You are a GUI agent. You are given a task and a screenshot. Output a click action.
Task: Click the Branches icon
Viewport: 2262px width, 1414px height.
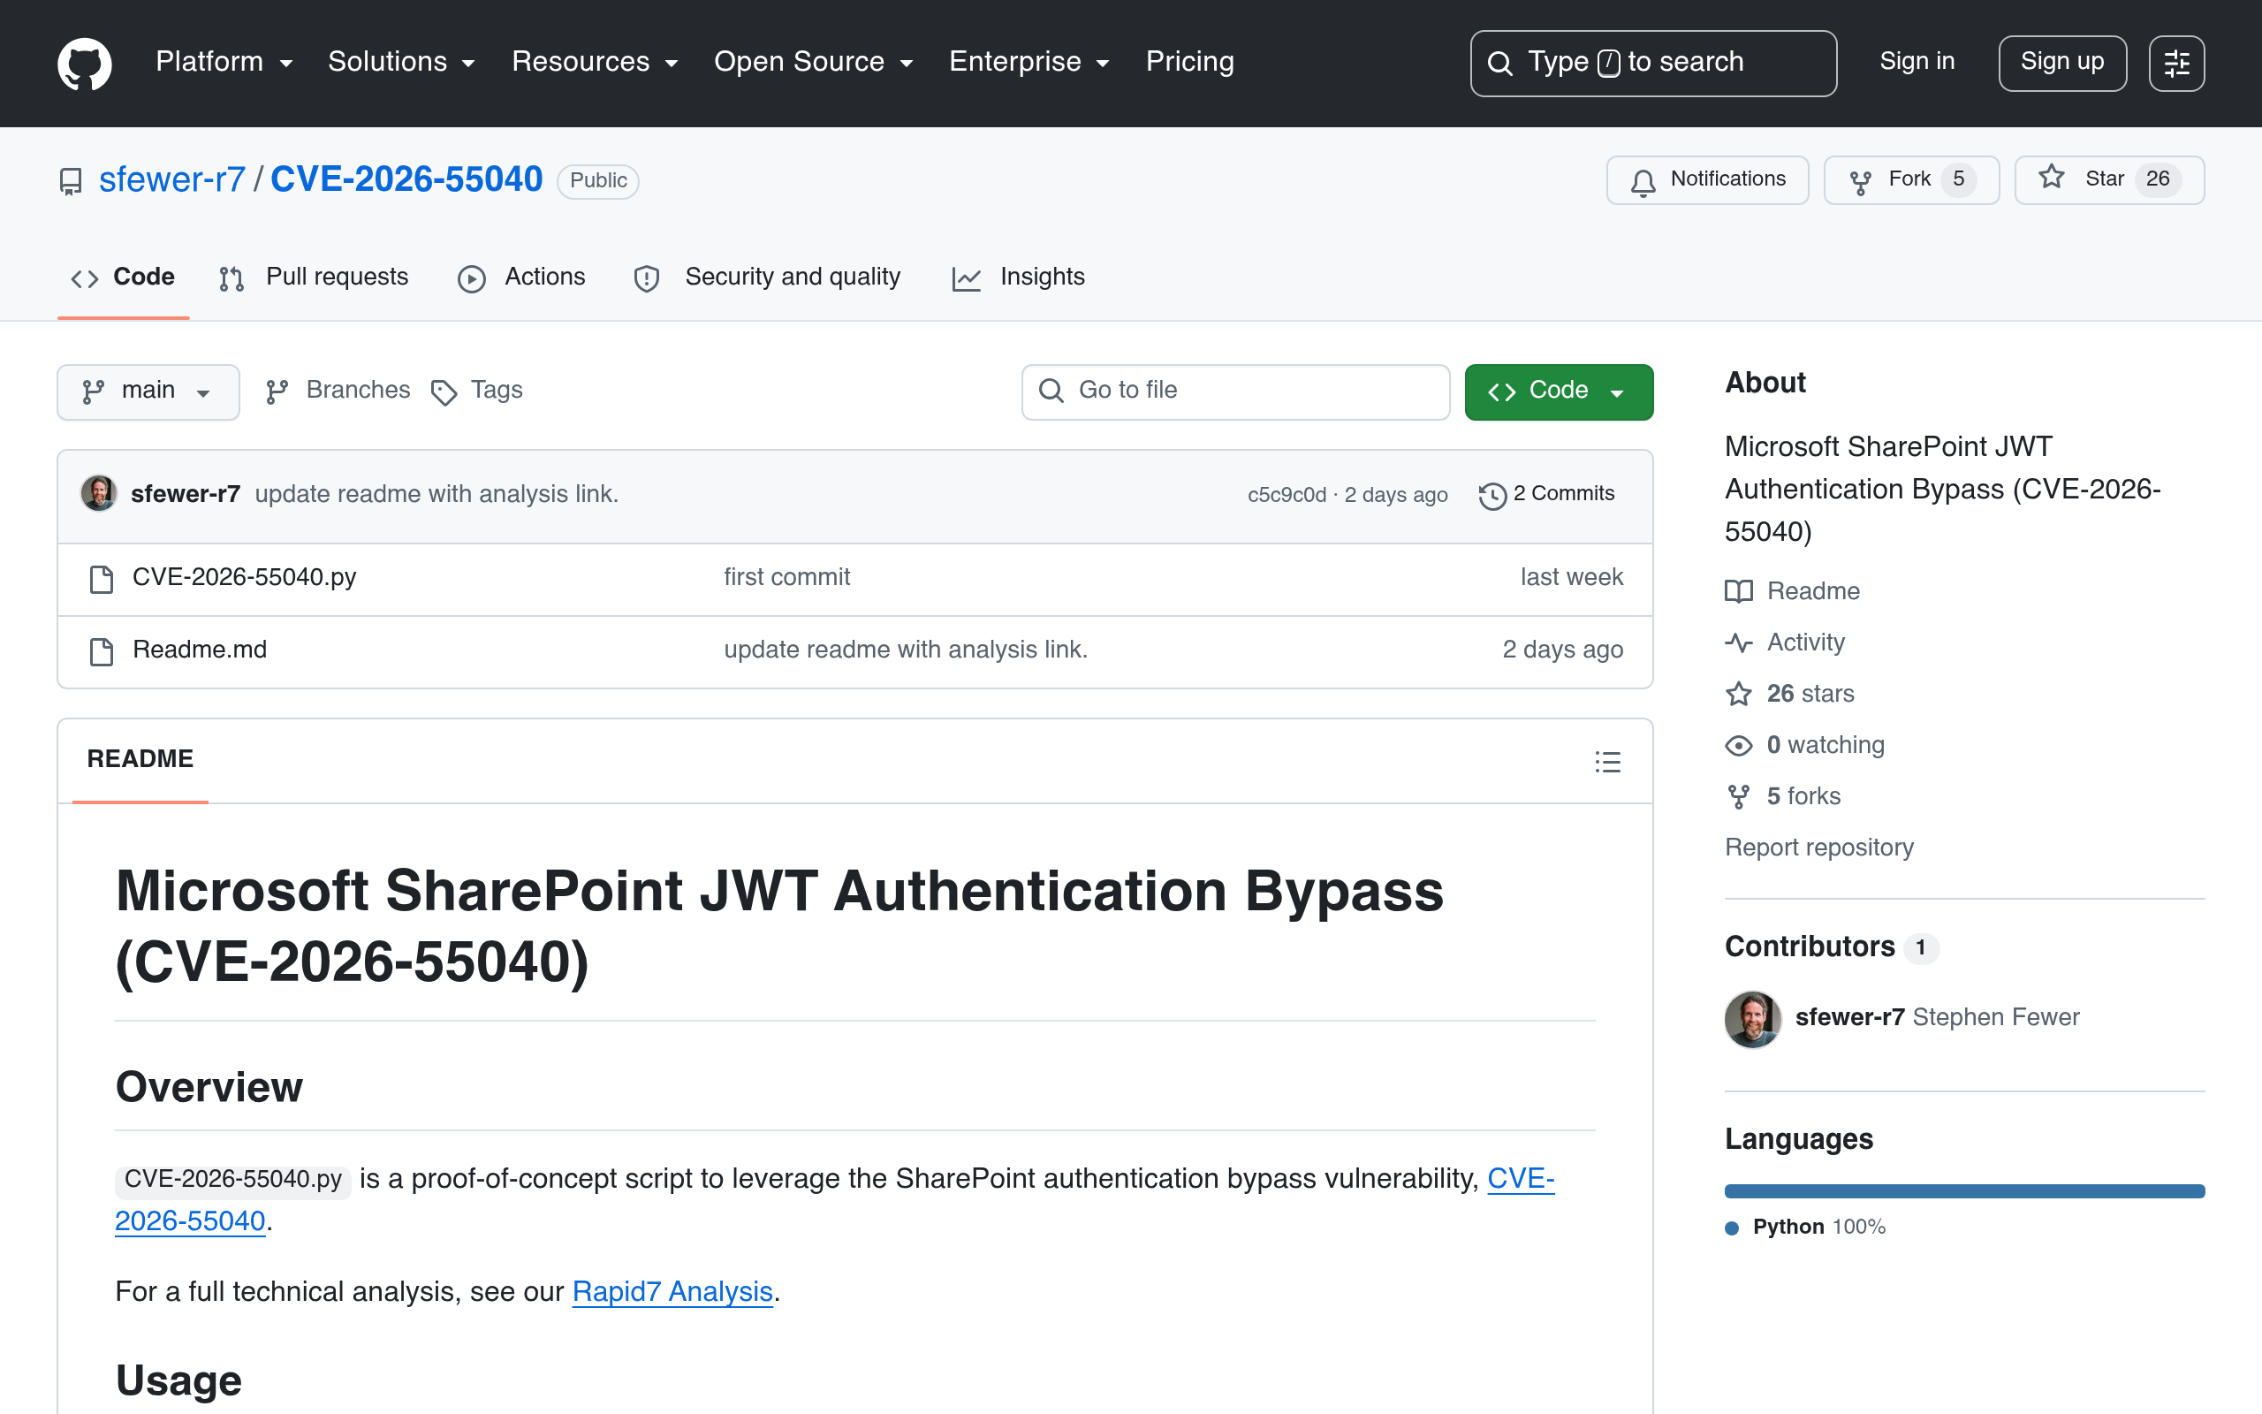(x=277, y=391)
